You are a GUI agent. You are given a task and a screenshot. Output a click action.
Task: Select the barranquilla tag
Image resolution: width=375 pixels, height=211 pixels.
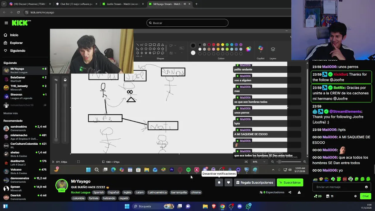pos(179,193)
